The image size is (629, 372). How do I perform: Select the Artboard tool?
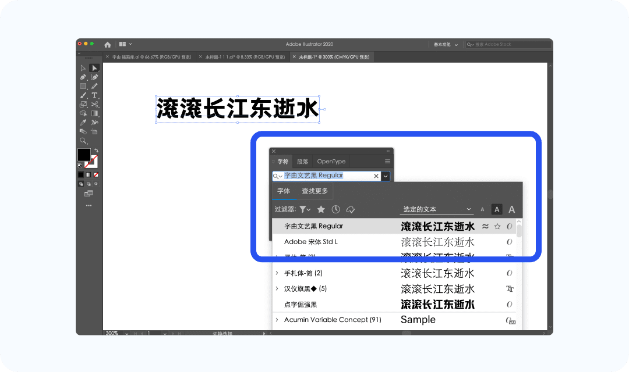94,132
